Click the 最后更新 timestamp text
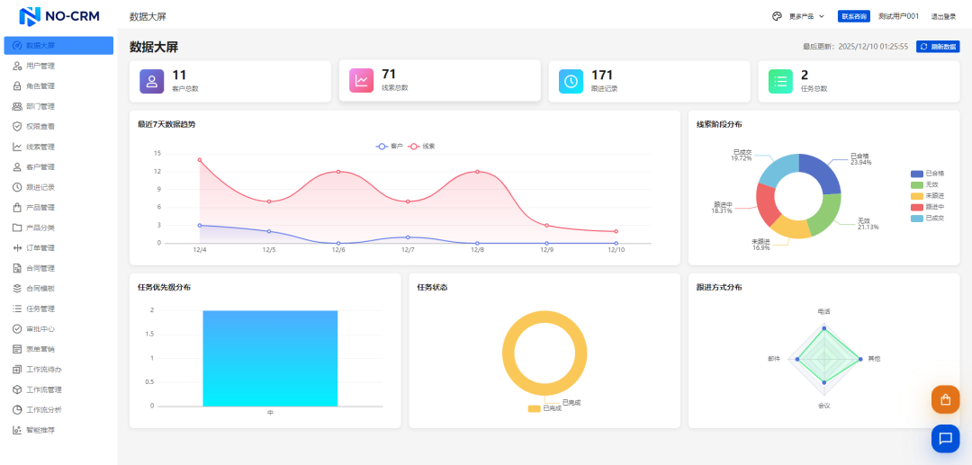This screenshot has height=465, width=972. click(x=856, y=47)
